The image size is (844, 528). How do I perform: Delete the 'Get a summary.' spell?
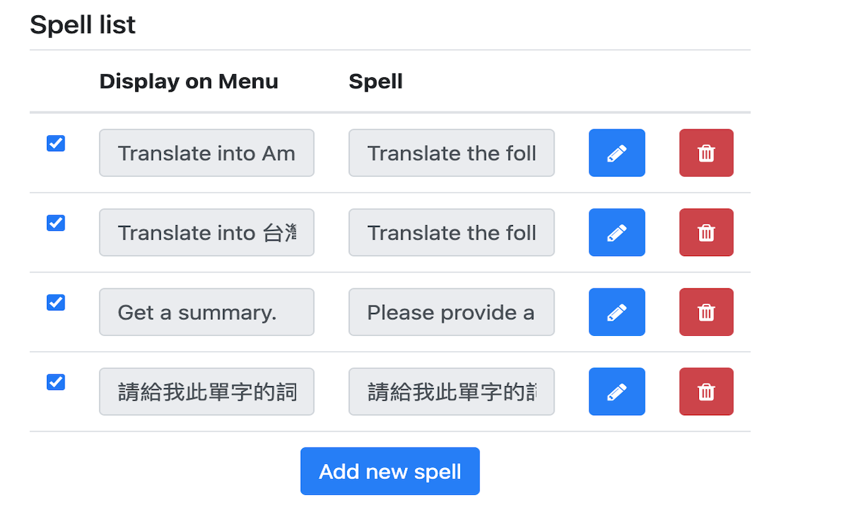706,312
